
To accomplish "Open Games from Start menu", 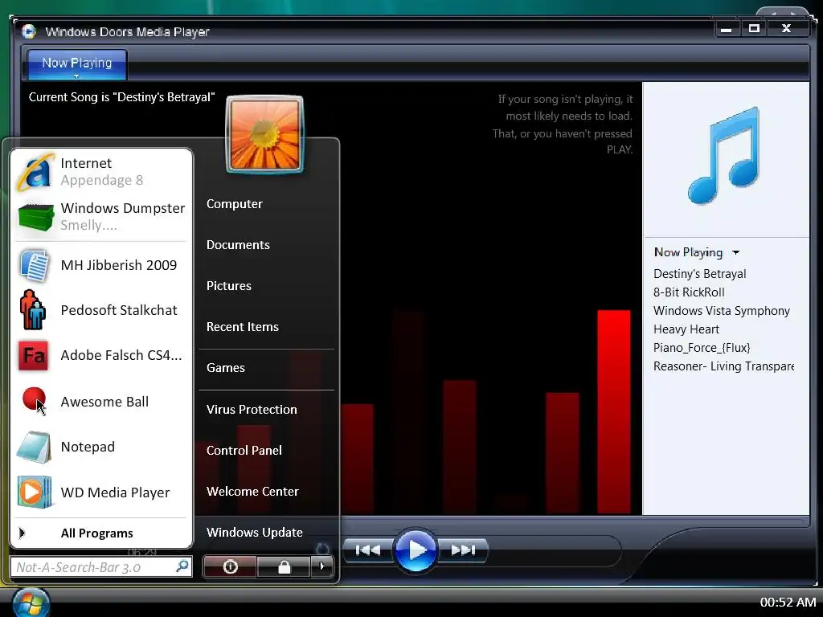I will pyautogui.click(x=225, y=367).
